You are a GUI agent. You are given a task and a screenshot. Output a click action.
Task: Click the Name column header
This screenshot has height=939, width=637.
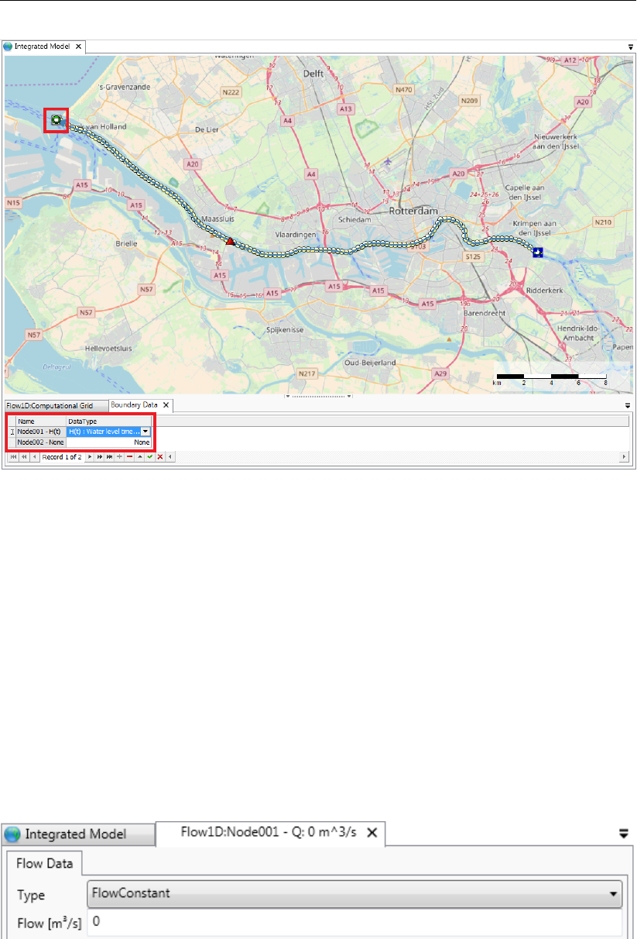click(40, 421)
